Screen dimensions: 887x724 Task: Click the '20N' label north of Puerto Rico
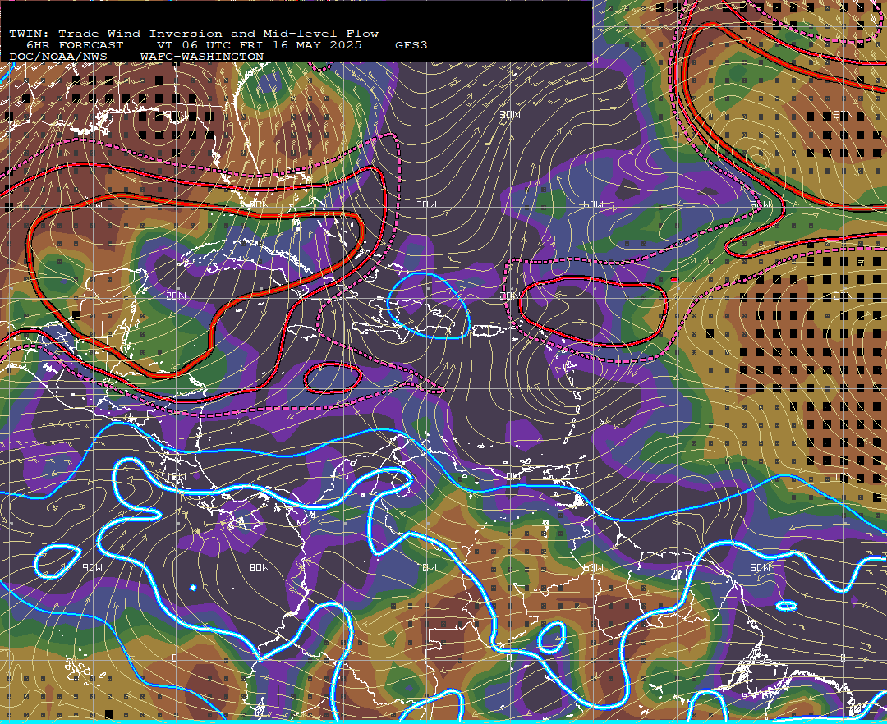coord(510,296)
